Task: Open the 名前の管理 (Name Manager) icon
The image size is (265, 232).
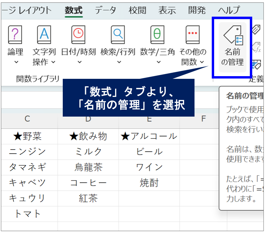Action: 232,36
